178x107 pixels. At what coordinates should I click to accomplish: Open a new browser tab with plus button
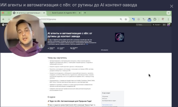pyautogui.click(x=85, y=13)
